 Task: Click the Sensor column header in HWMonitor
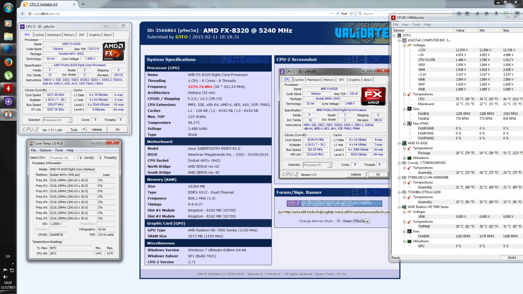422,30
